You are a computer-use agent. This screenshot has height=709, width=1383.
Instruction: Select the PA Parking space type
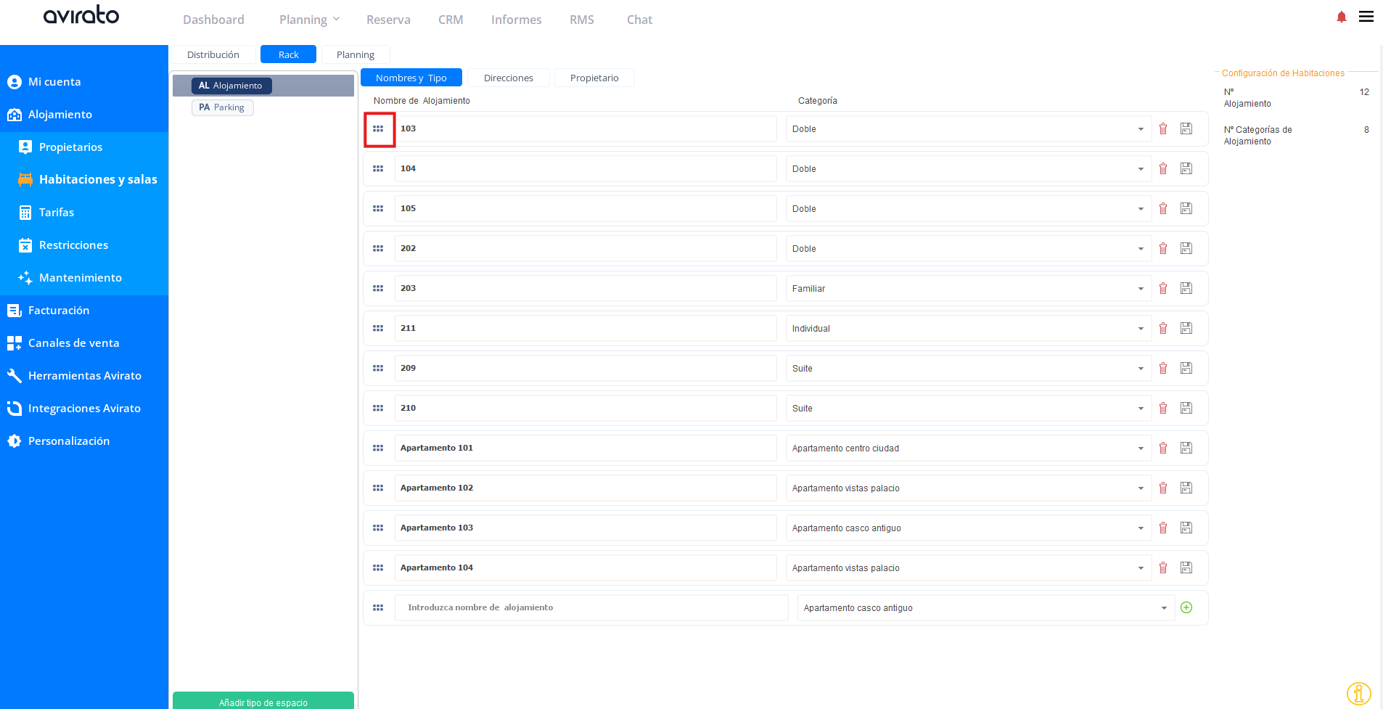(223, 107)
